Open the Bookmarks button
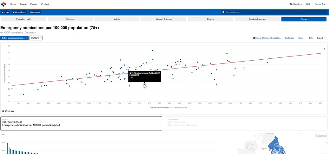The image size is (329, 154). coord(35,12)
